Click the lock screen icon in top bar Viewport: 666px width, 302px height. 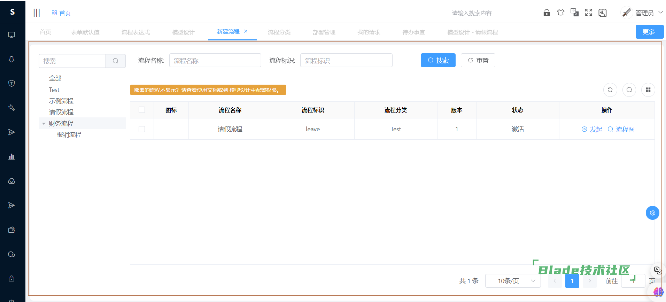pyautogui.click(x=547, y=13)
